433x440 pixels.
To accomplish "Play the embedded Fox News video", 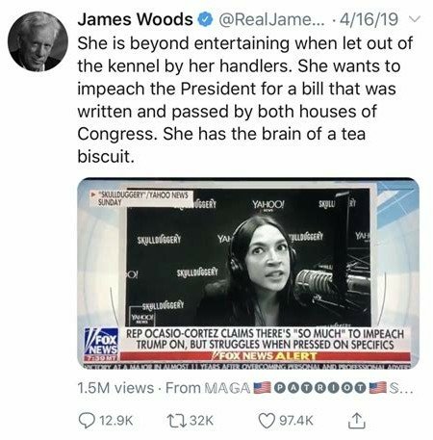I will (248, 273).
